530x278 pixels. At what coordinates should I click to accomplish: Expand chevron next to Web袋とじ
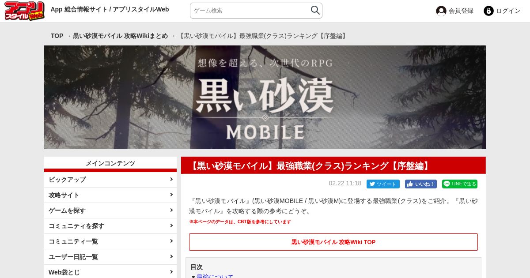pos(171,272)
